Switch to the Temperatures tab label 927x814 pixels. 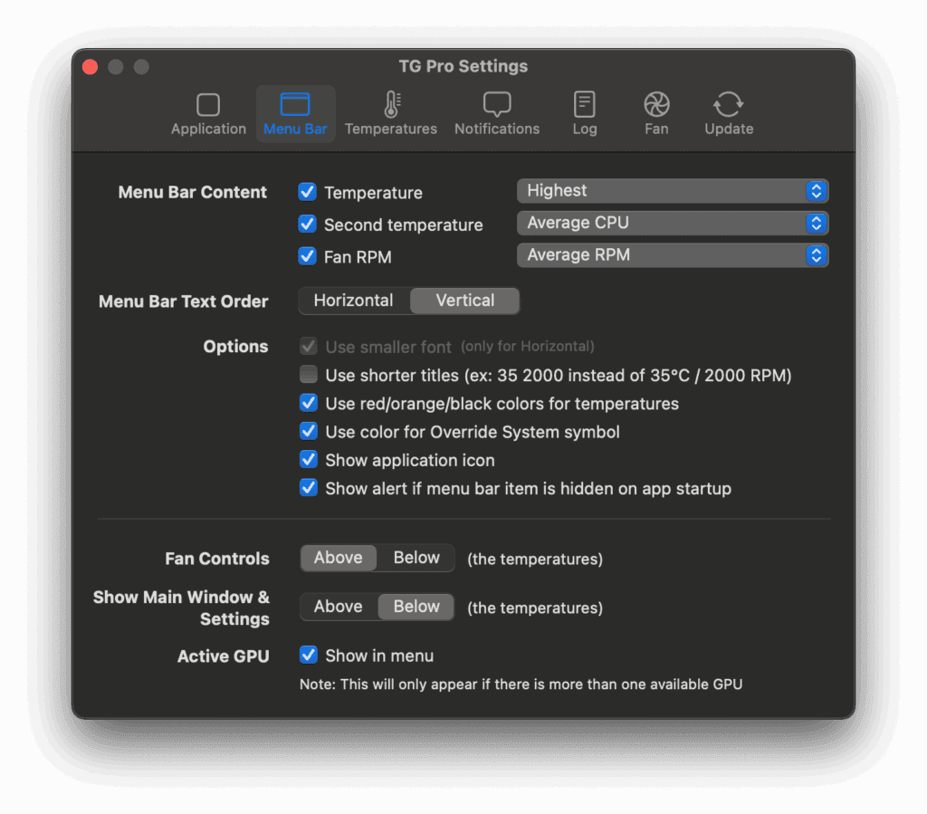tap(391, 129)
